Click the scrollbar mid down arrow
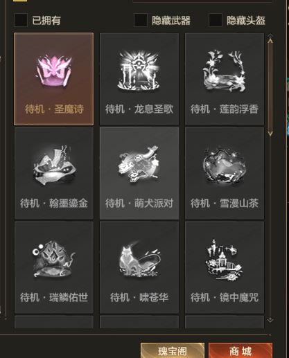Viewport: 289px width, 358px height. pos(270,134)
